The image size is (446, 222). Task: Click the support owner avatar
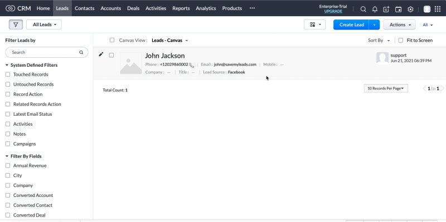(x=382, y=58)
